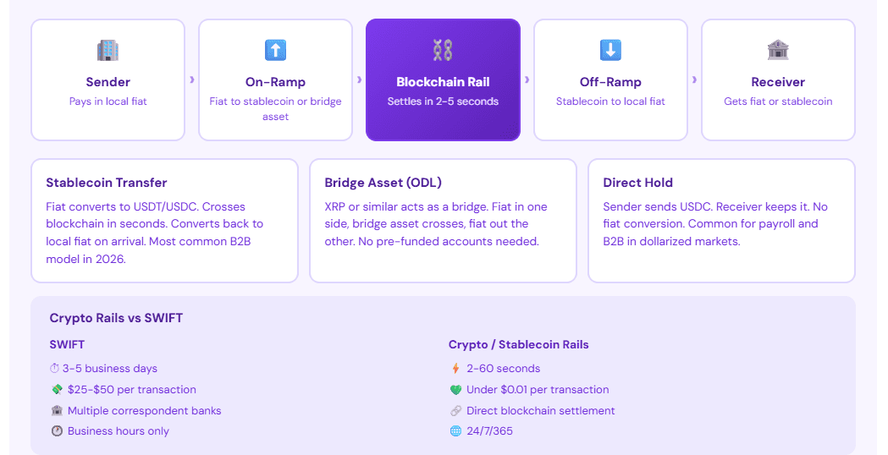The width and height of the screenshot is (888, 455).
Task: Click the Sender office building icon
Action: pyautogui.click(x=108, y=50)
